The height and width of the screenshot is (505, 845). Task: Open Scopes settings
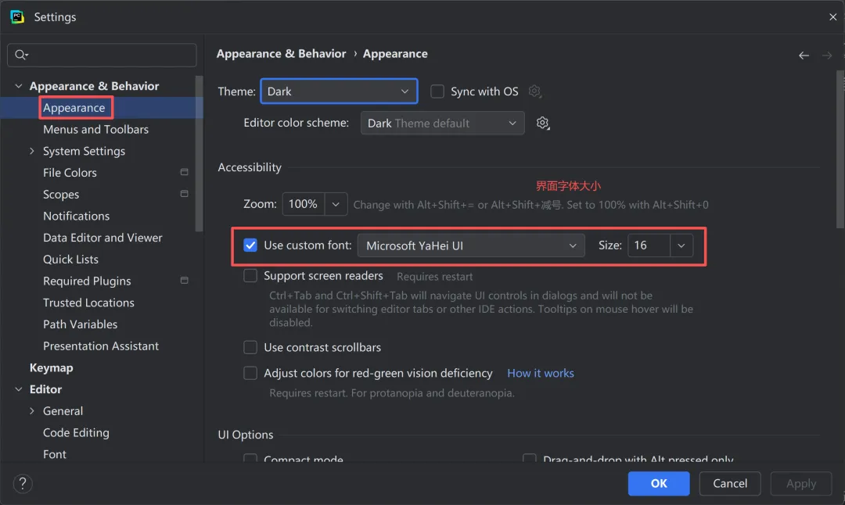pyautogui.click(x=61, y=194)
